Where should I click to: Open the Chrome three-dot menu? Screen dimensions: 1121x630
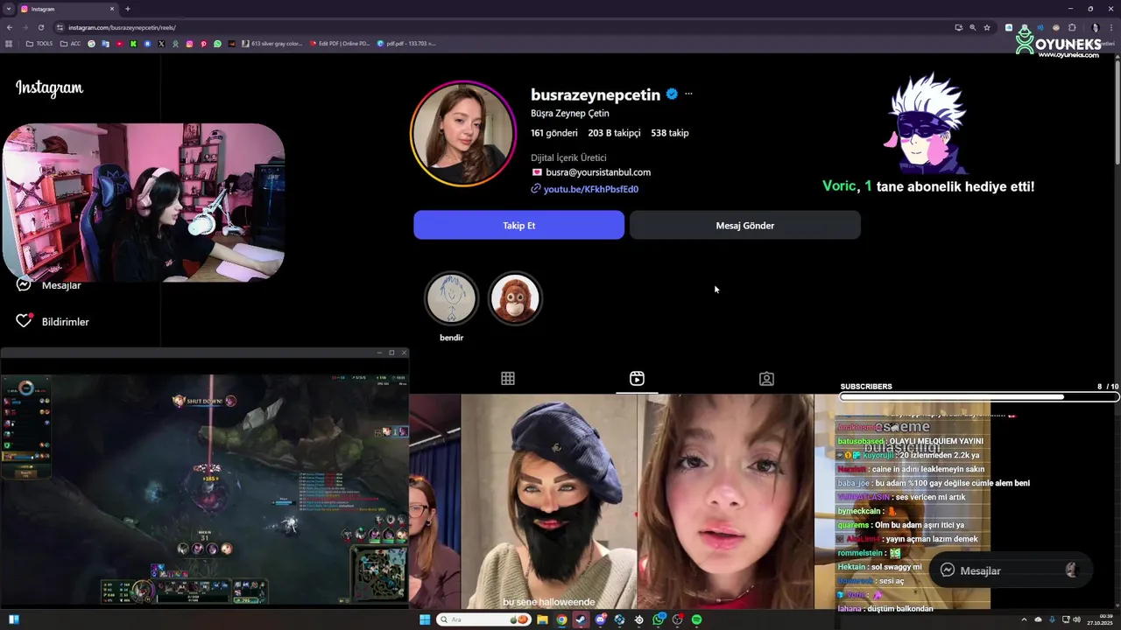click(x=1110, y=27)
